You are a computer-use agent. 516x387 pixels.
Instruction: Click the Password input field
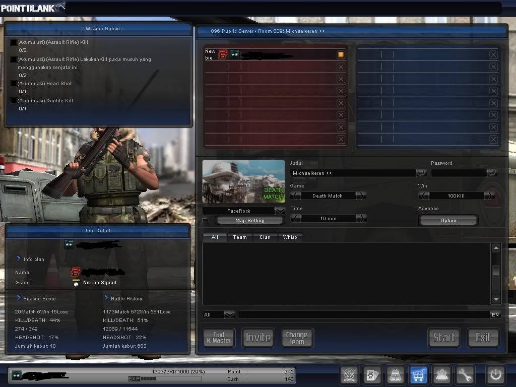[x=459, y=173]
